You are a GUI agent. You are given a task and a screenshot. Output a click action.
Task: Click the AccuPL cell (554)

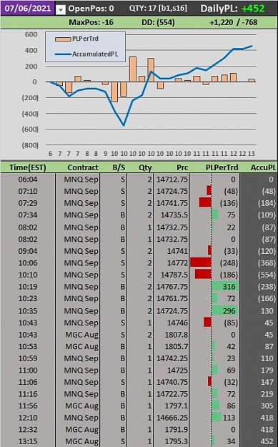[x=267, y=275]
